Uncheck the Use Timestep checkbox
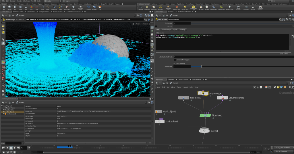 (174, 63)
